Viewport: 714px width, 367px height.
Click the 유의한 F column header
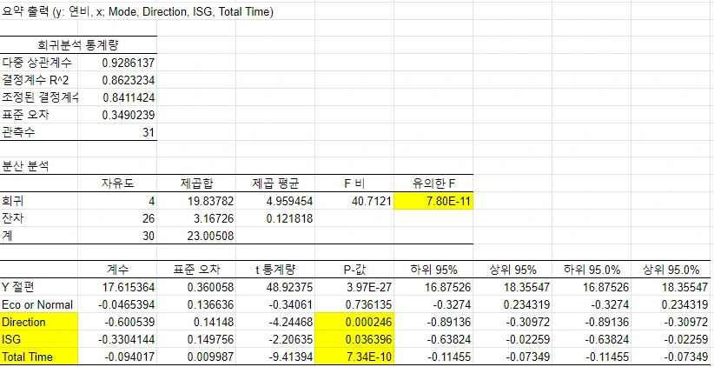pos(433,183)
